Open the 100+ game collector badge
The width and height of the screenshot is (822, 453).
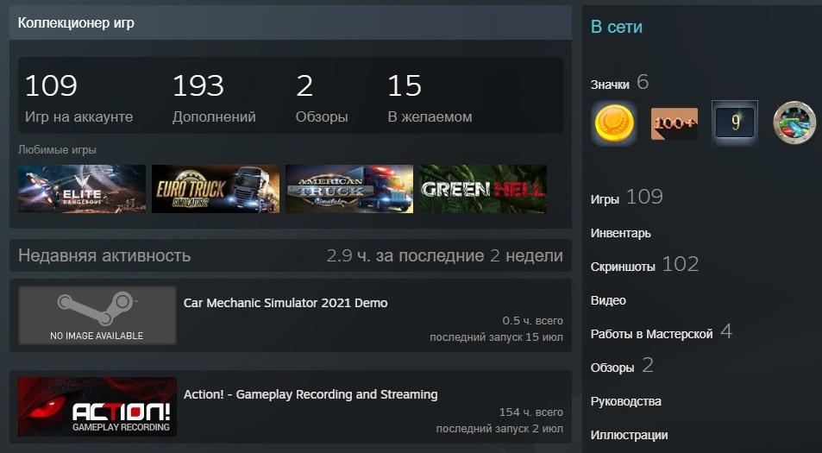point(675,123)
